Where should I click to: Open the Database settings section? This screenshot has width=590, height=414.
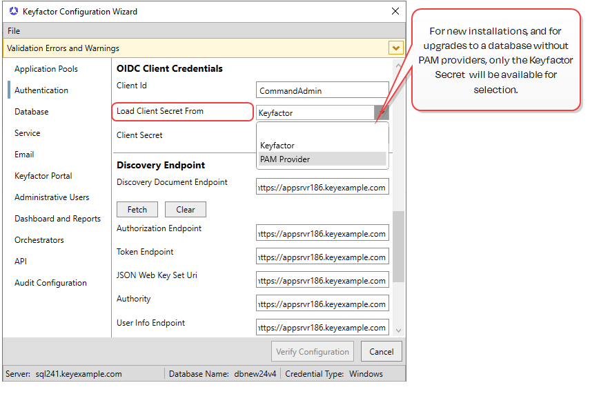point(32,112)
